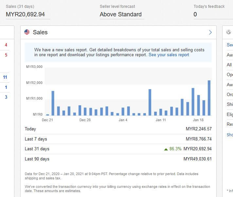
Task: Click the Sales panel heading text
Action: [x=40, y=32]
